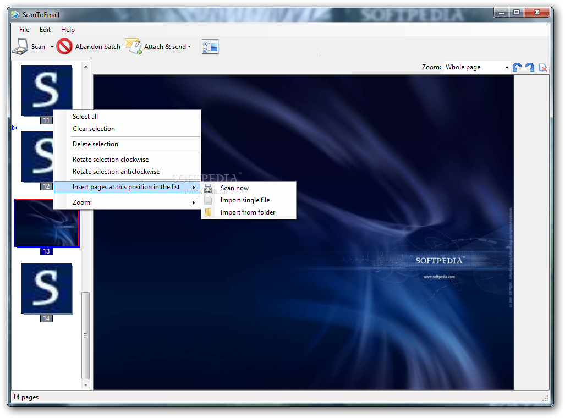Open the Scan dropdown arrow

pyautogui.click(x=52, y=47)
